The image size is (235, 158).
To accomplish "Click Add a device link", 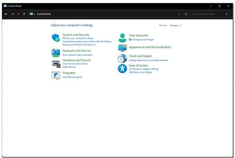I will coord(69,67).
